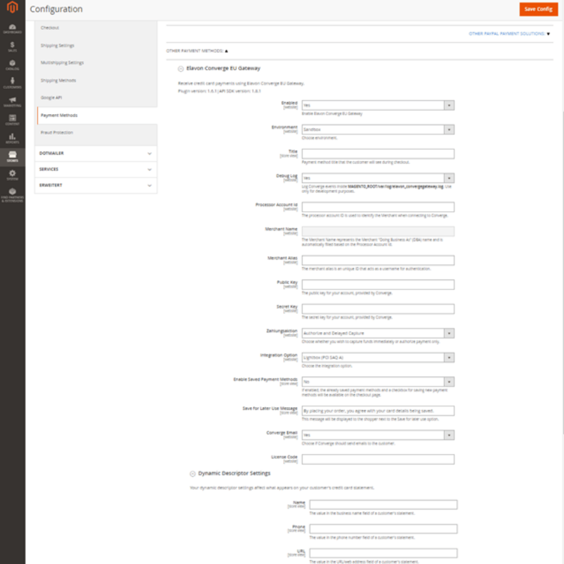
Task: Focus the Title input field
Action: [x=378, y=154]
